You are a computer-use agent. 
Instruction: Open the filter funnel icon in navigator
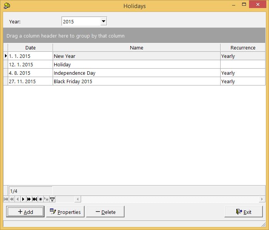(52, 199)
